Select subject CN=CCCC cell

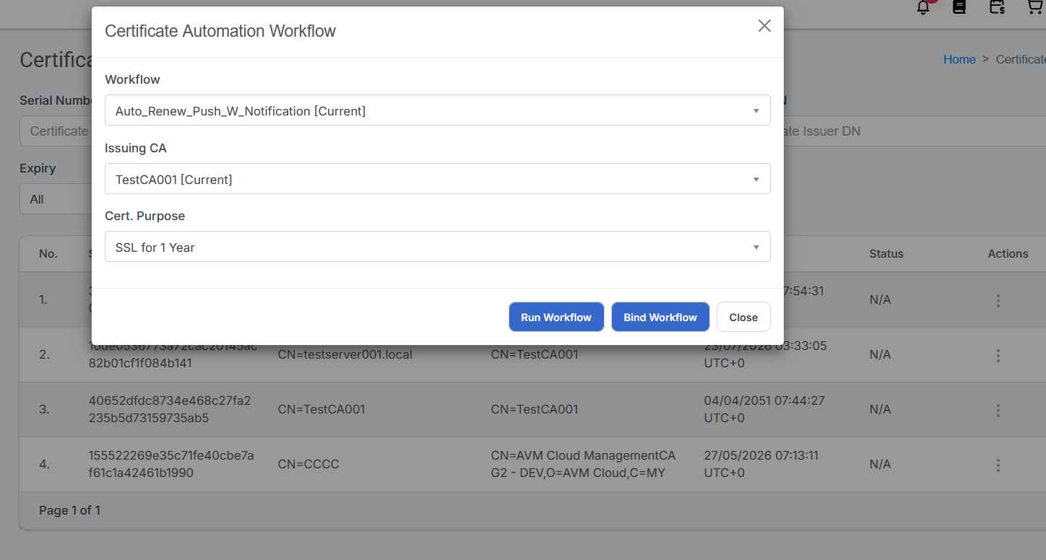tap(308, 464)
